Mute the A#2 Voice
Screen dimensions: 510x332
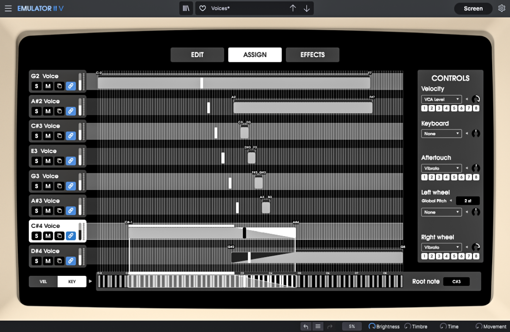click(x=48, y=111)
